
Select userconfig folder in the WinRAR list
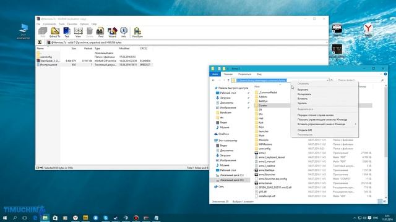[x=46, y=57]
